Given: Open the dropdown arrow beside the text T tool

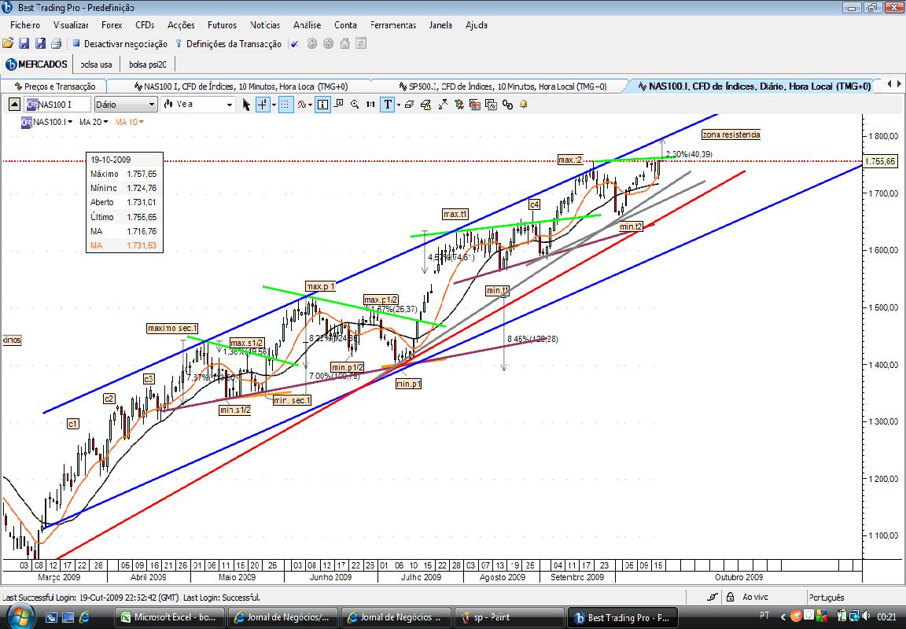Looking at the screenshot, I should [x=398, y=105].
